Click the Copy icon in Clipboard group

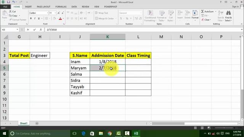click(x=10, y=16)
